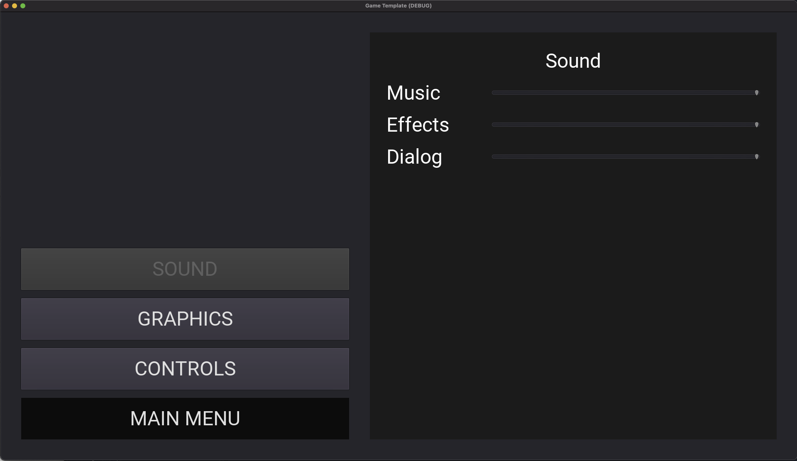Open the GRAPHICS settings section
Viewport: 797px width, 461px height.
click(185, 319)
